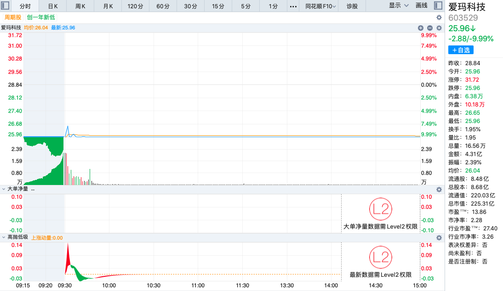Collapse the 大单净量 indicator panel
The image size is (503, 291).
click(4, 189)
